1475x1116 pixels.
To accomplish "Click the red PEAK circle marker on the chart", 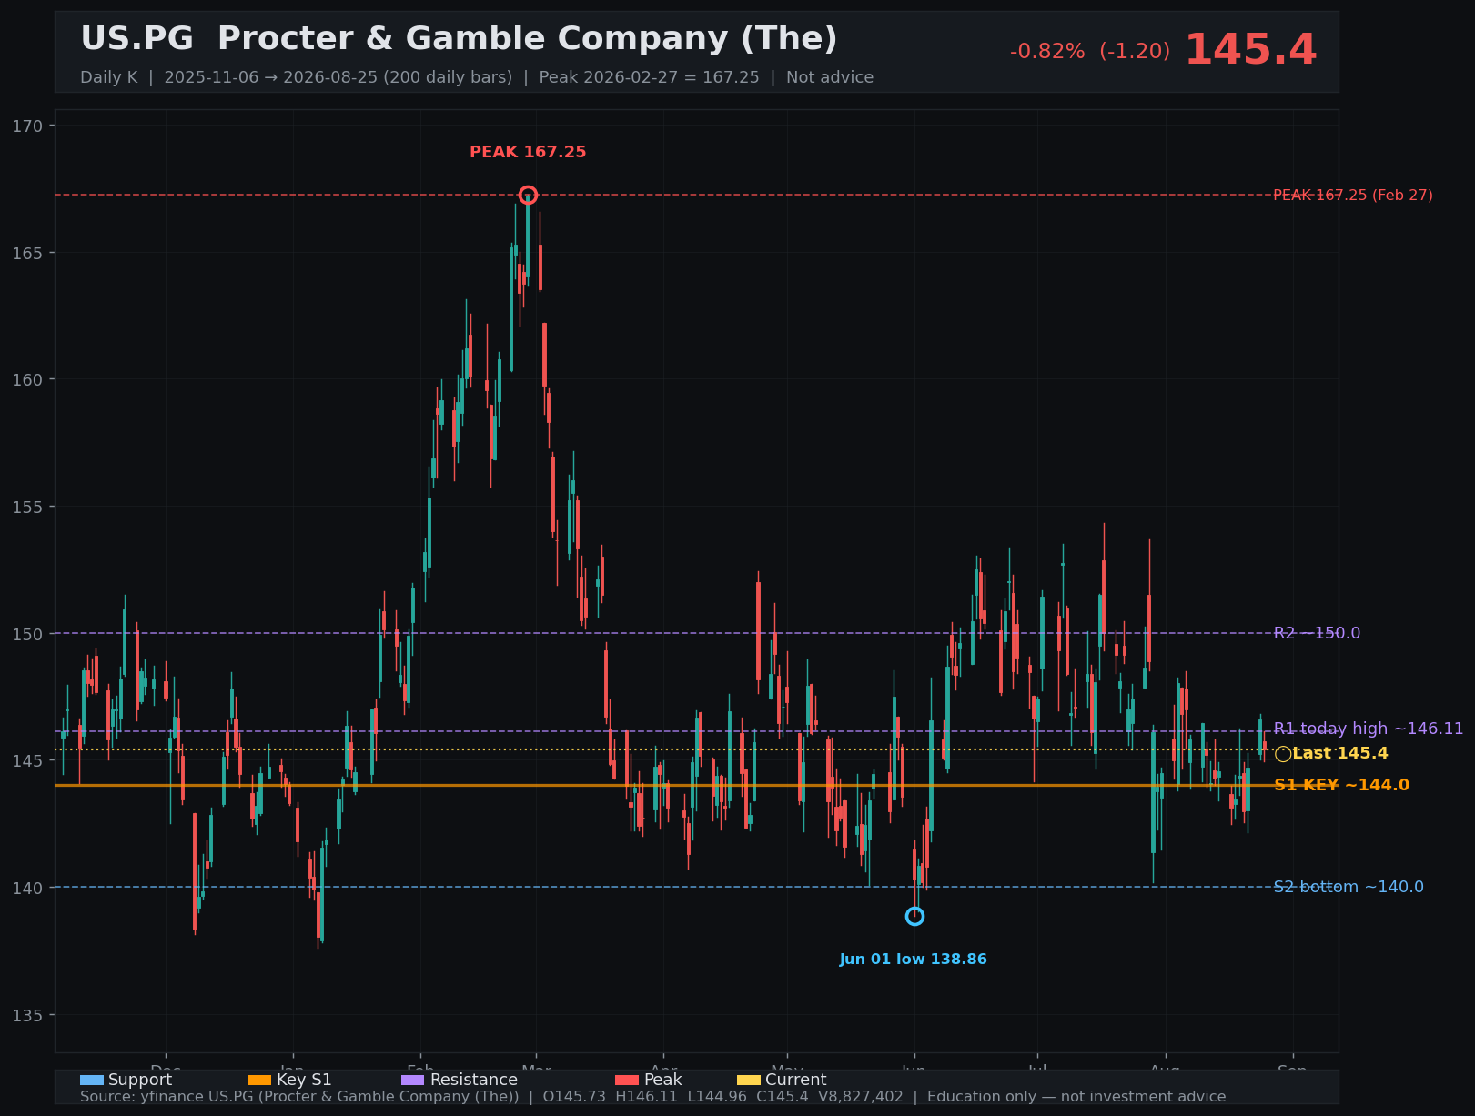I will pos(528,195).
